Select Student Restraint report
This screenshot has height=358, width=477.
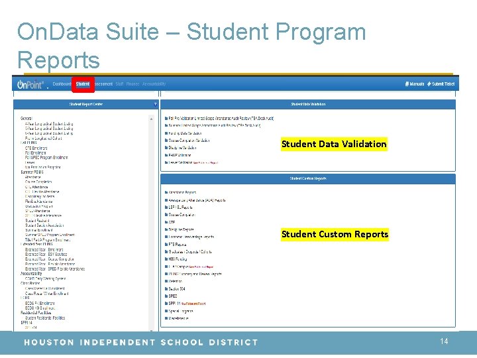[x=37, y=221]
